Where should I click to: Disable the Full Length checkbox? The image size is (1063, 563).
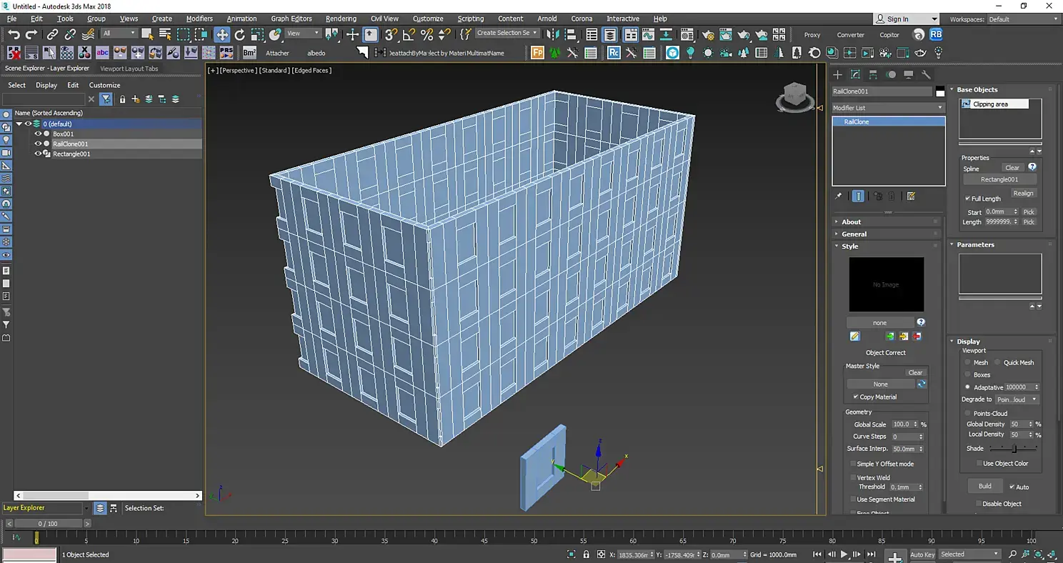pyautogui.click(x=967, y=199)
